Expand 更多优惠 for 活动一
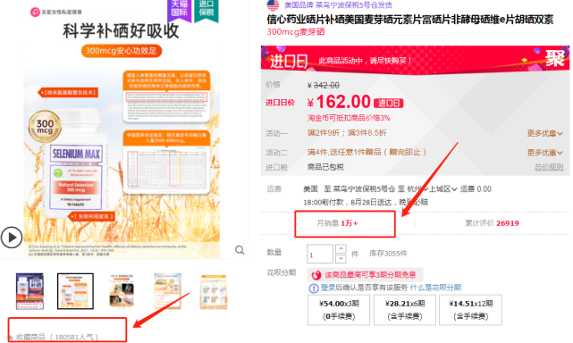Screen dimensions: 573x343 544,133
